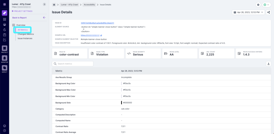Click the smiley feedback icon
274x134 pixels.
(x=5, y=126)
